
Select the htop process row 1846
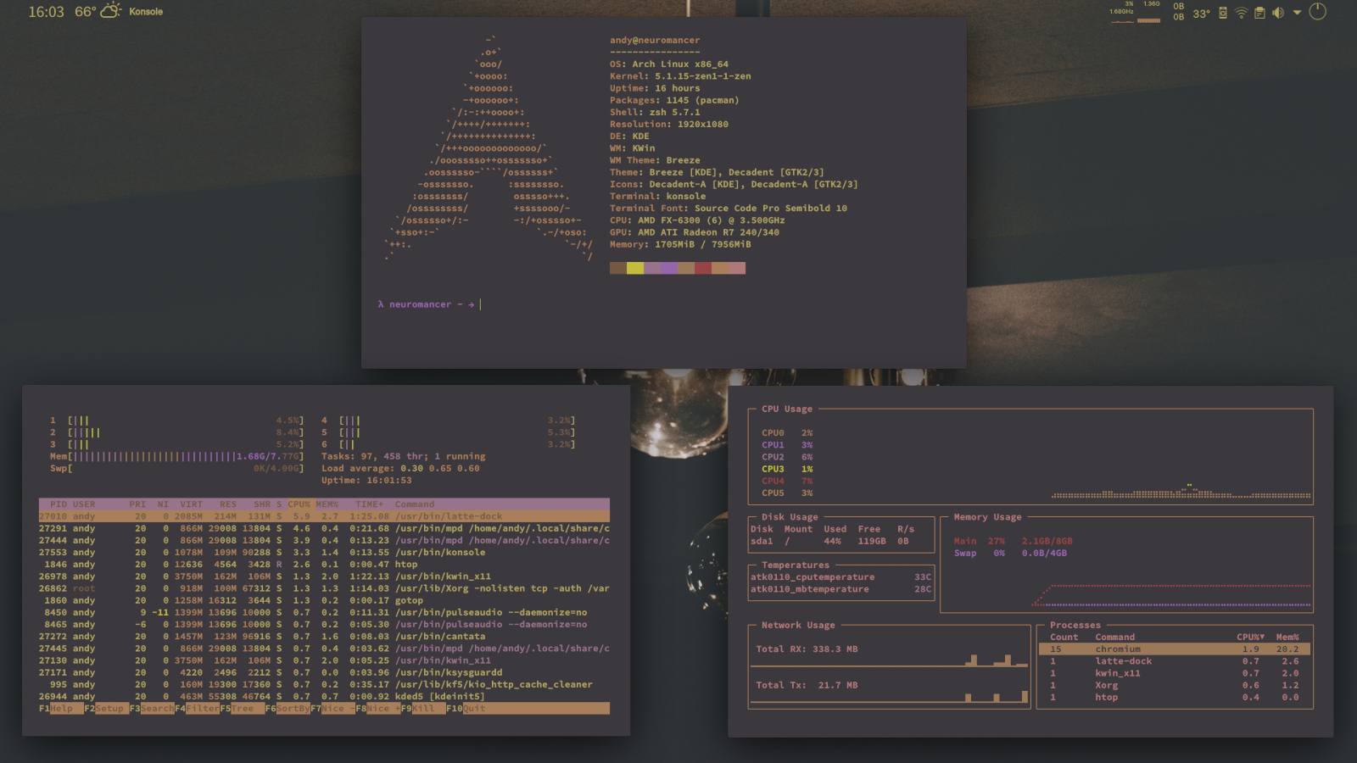(x=324, y=565)
